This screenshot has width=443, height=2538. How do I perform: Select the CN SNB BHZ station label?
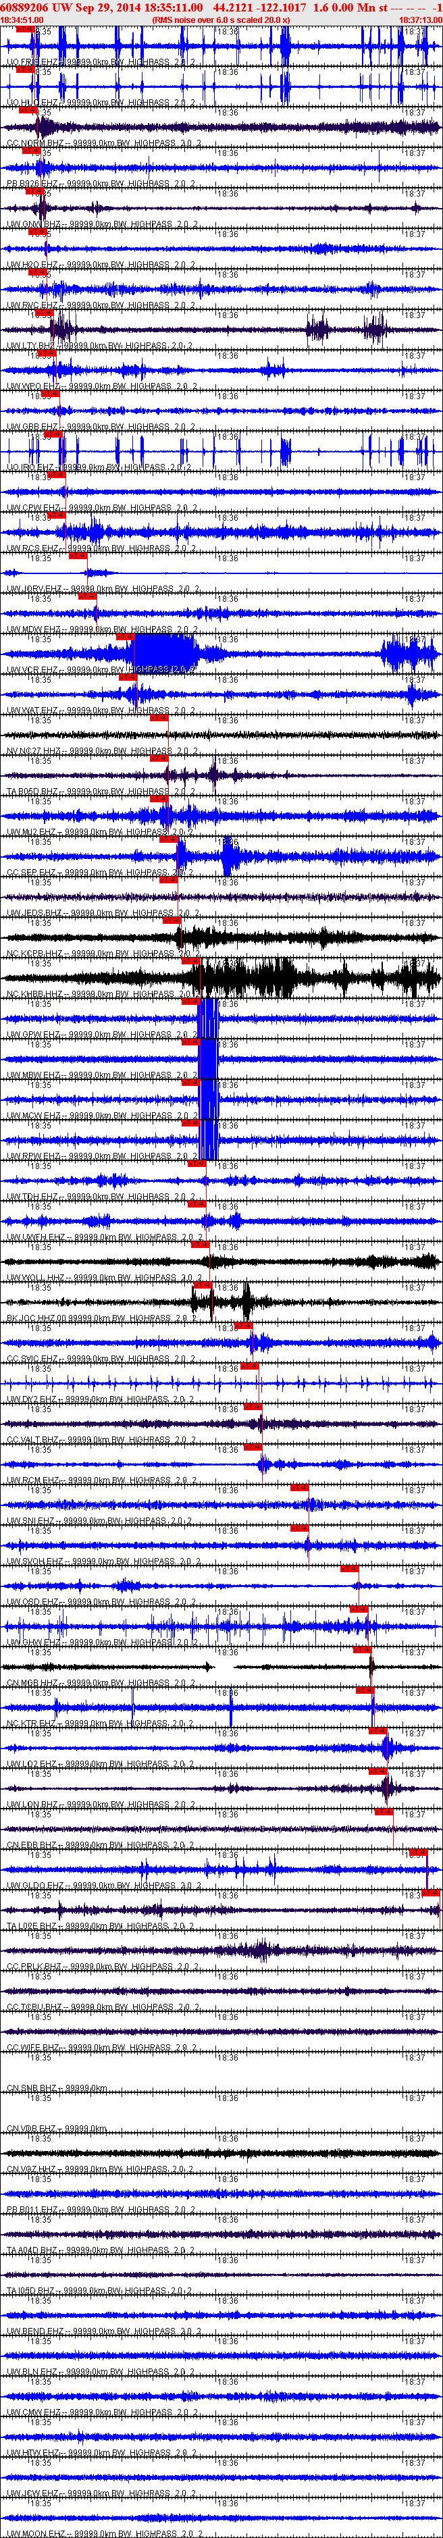pos(56,2089)
